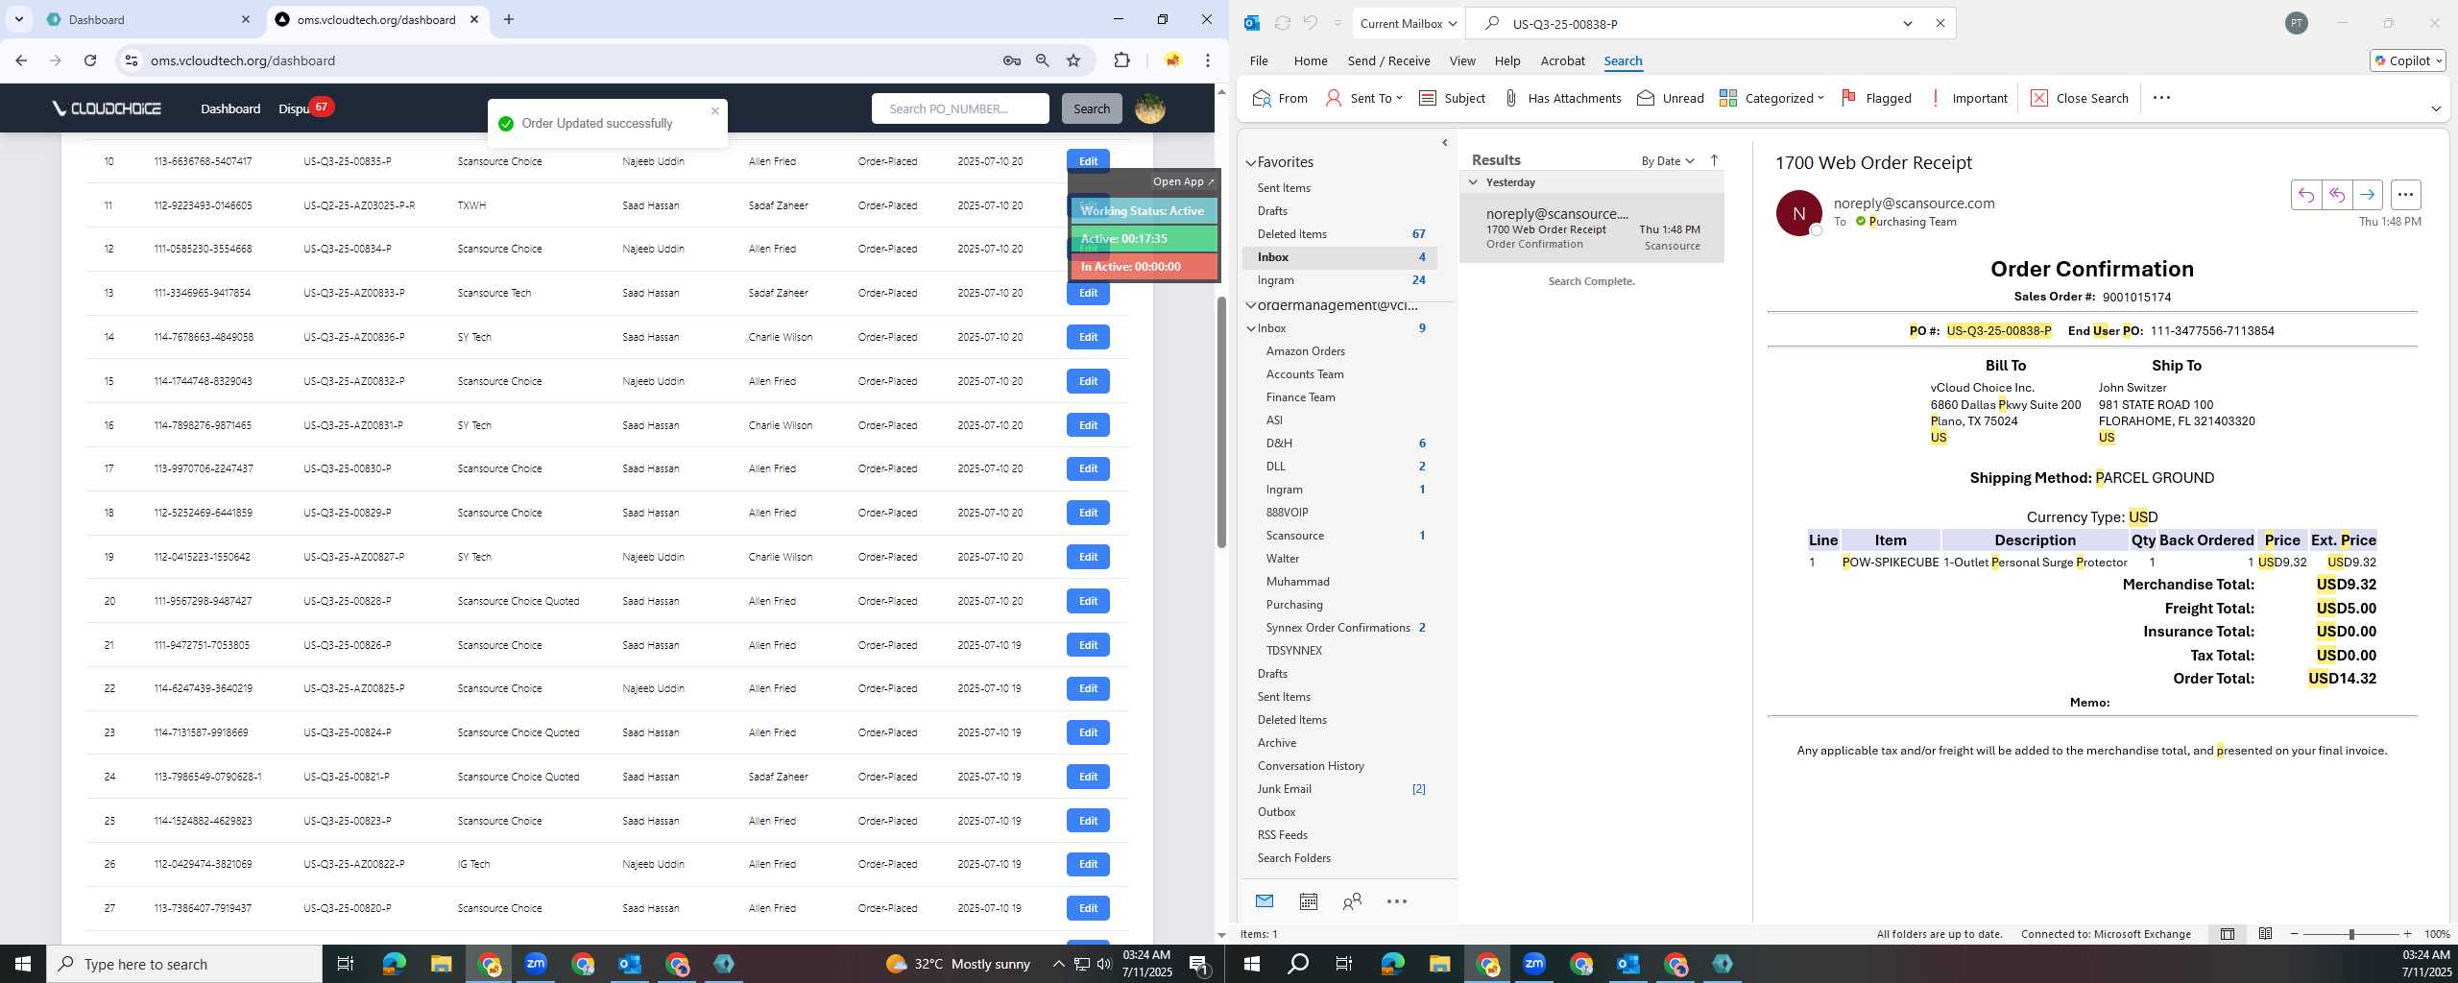The height and width of the screenshot is (983, 2458).
Task: Click Outlook Send/Receive sync icon
Action: coord(1282,23)
